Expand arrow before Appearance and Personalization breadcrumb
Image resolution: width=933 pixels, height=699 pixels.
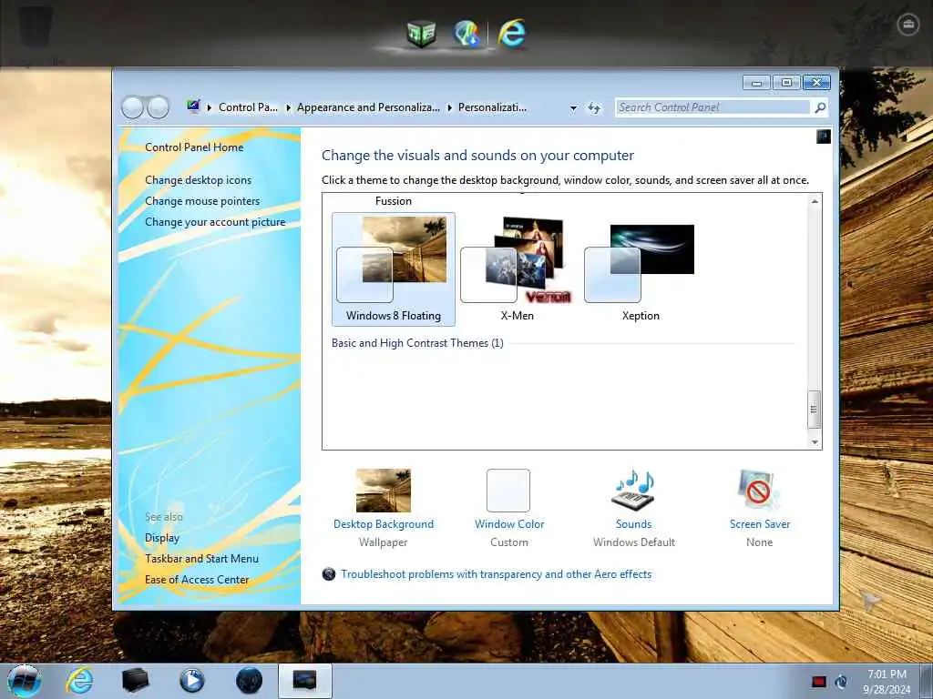(289, 107)
